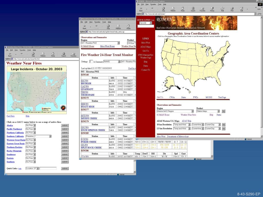Viewport: 263px width, 197px height.
Task: Click Contact Us link in red sidebar
Action: [146, 70]
